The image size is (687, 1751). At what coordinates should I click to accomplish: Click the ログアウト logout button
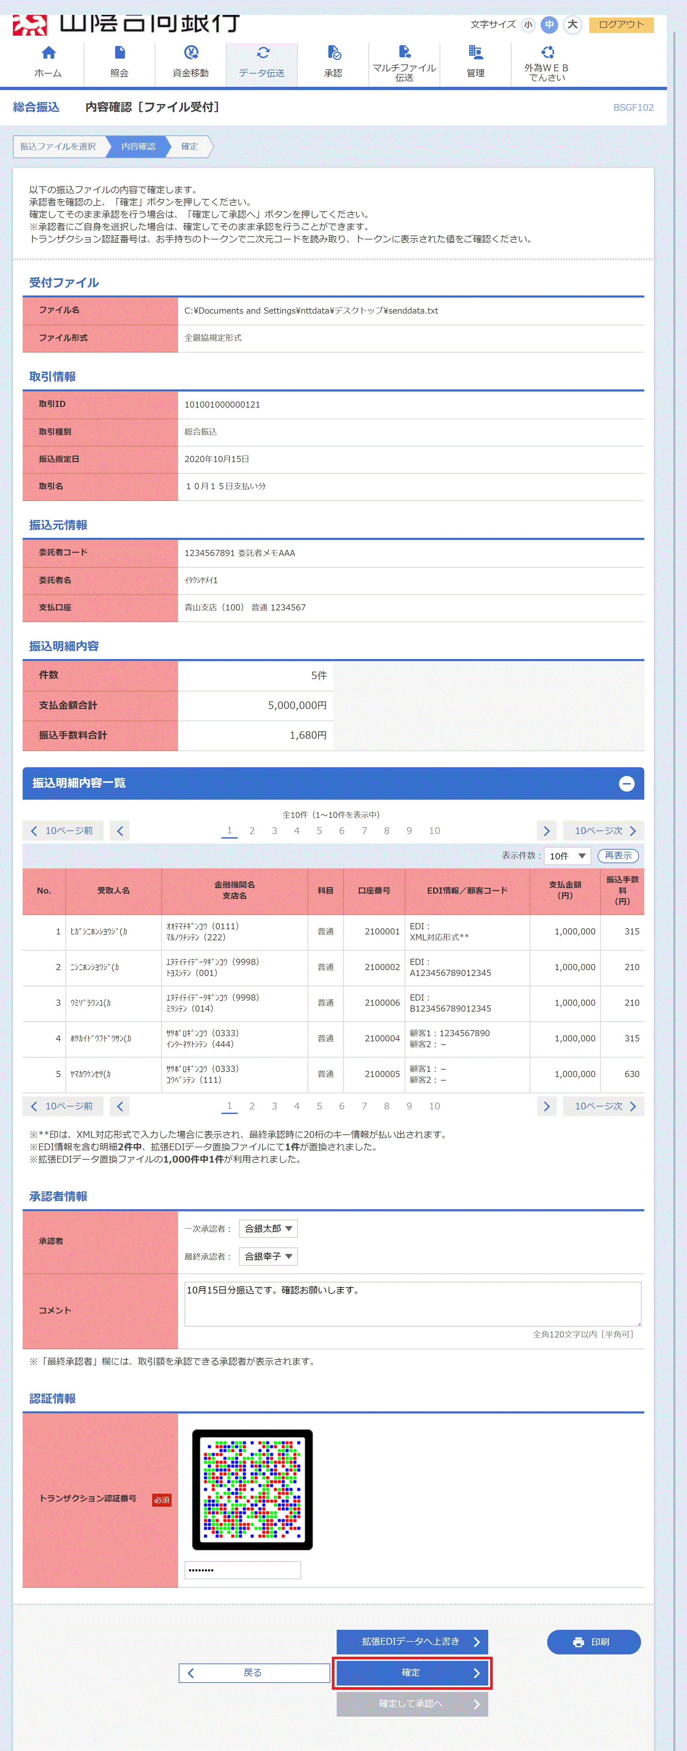click(x=621, y=25)
